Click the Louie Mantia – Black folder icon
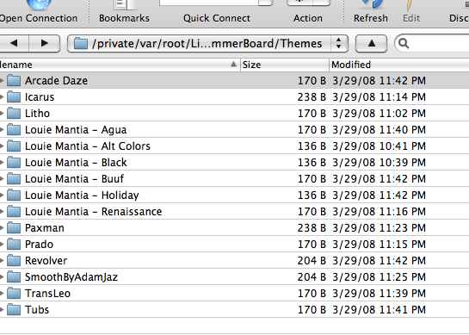The width and height of the screenshot is (469, 335). [x=14, y=162]
